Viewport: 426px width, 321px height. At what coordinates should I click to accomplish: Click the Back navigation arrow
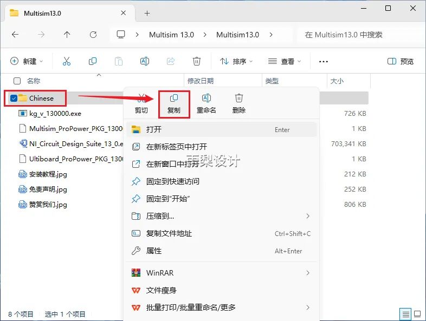pos(15,35)
